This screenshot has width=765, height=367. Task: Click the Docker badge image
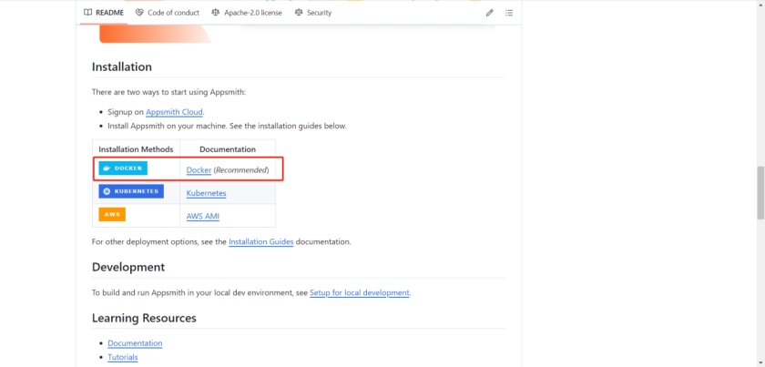tap(123, 168)
